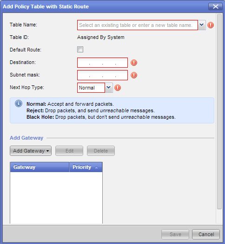This screenshot has width=225, height=244.
Task: Click the Delete gateway button
Action: [x=101, y=151]
